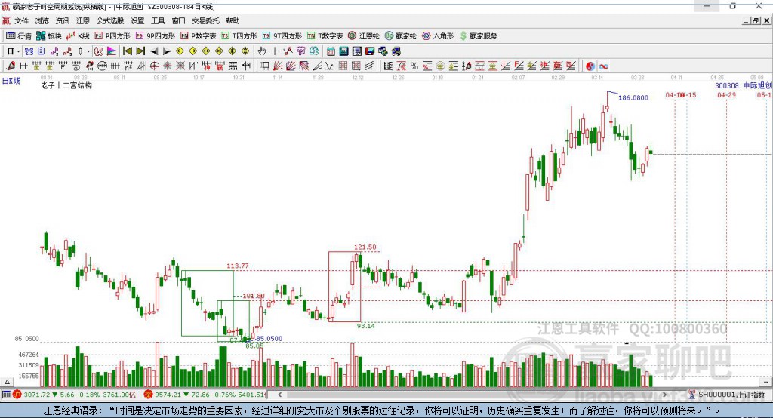Open the 浏览 menu
The height and width of the screenshot is (418, 773).
point(42,20)
